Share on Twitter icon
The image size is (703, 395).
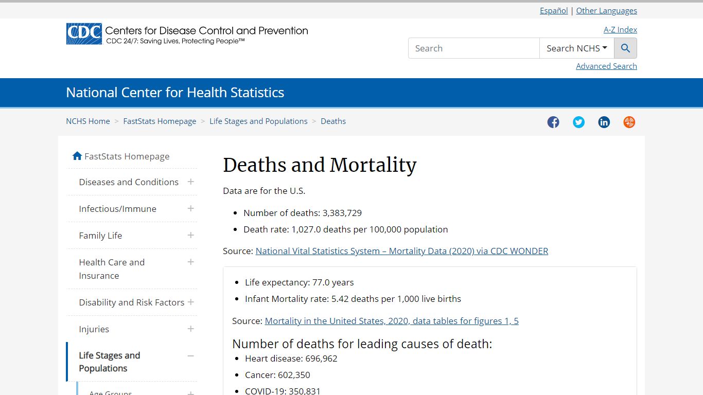click(x=578, y=122)
